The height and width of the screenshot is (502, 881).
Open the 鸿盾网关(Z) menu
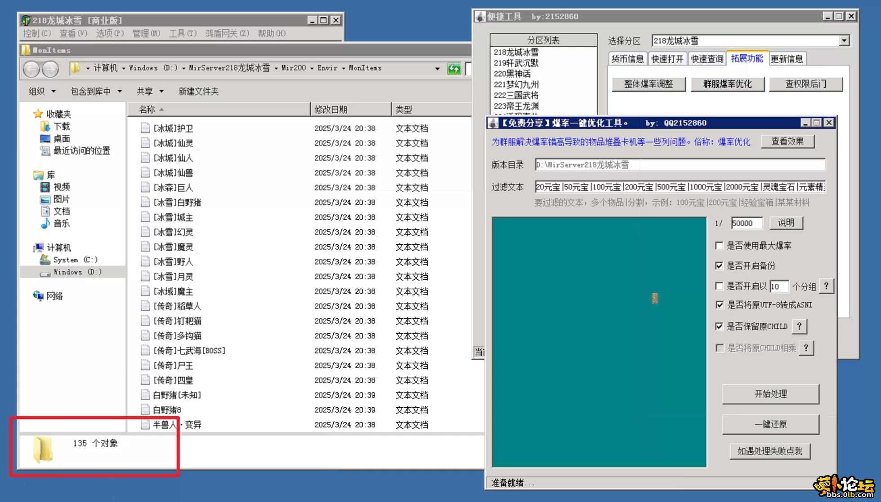[x=227, y=33]
